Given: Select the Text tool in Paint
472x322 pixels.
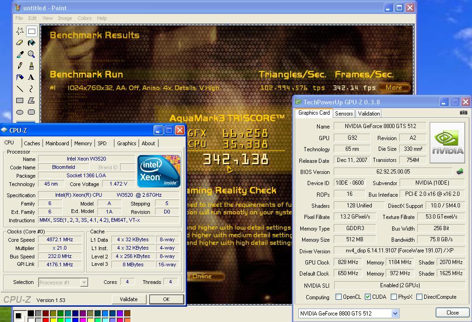Looking at the screenshot, I should 31,77.
